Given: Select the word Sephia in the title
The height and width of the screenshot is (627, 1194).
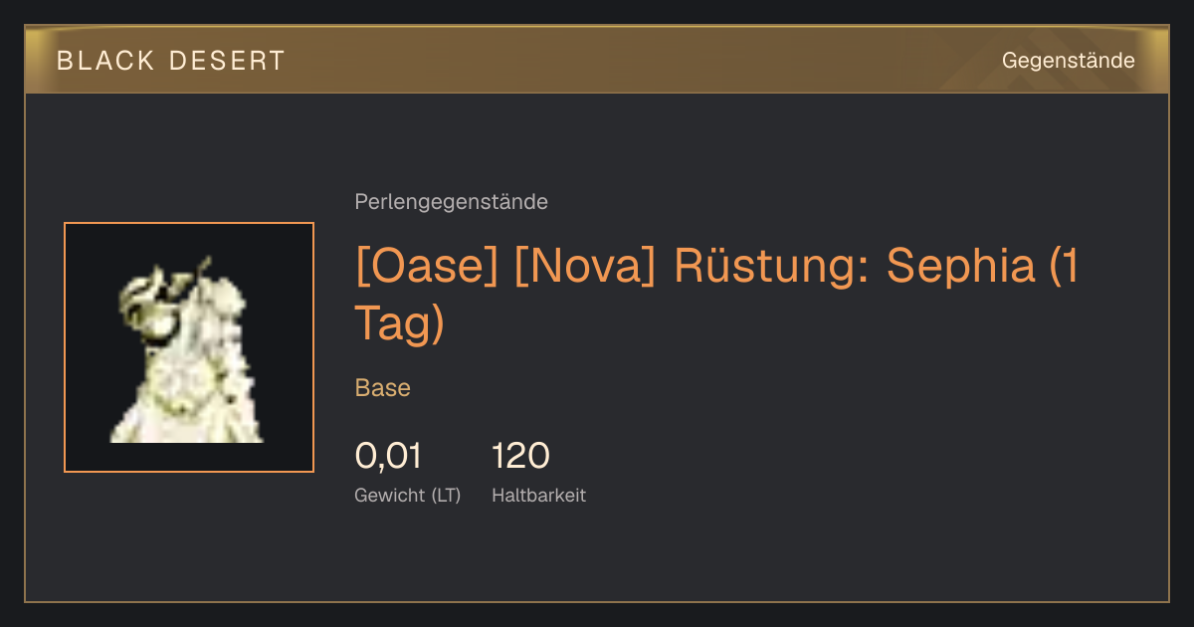Looking at the screenshot, I should click(x=960, y=267).
